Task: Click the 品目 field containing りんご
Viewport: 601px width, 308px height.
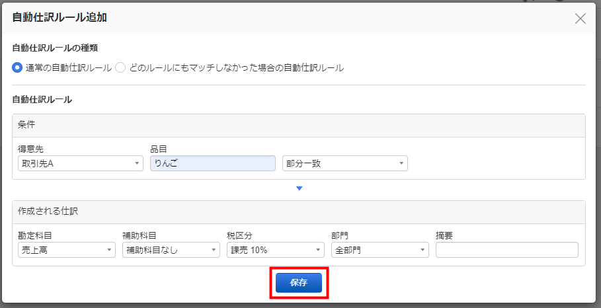Action: point(213,163)
